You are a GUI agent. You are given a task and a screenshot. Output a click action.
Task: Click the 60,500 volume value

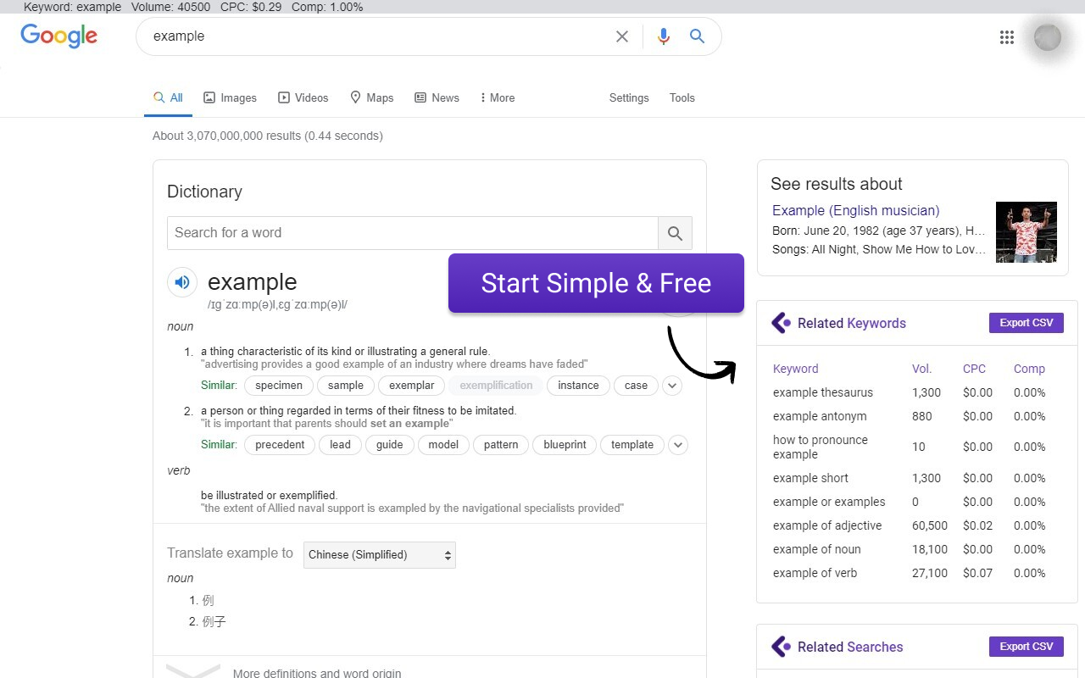point(930,525)
